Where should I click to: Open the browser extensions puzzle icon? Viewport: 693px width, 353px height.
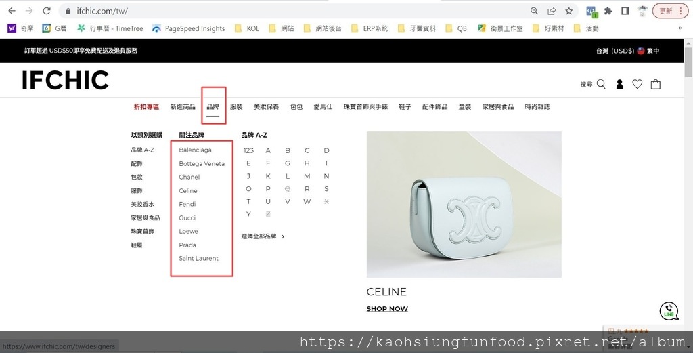[608, 11]
